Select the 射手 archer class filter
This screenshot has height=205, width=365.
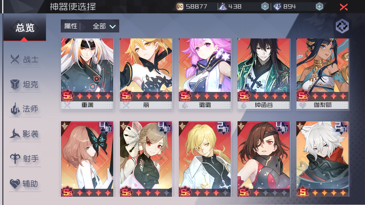click(25, 159)
